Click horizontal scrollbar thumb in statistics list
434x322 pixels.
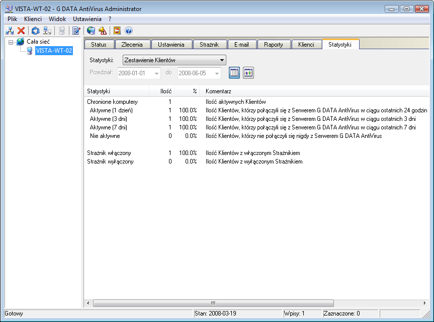tap(213, 303)
